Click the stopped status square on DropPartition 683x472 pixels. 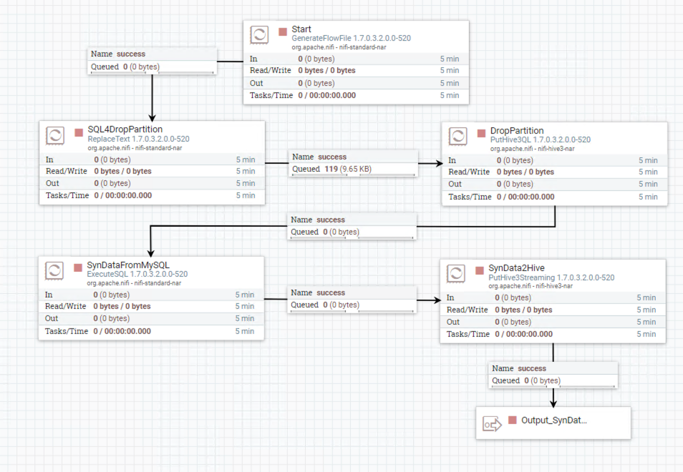[x=481, y=132]
